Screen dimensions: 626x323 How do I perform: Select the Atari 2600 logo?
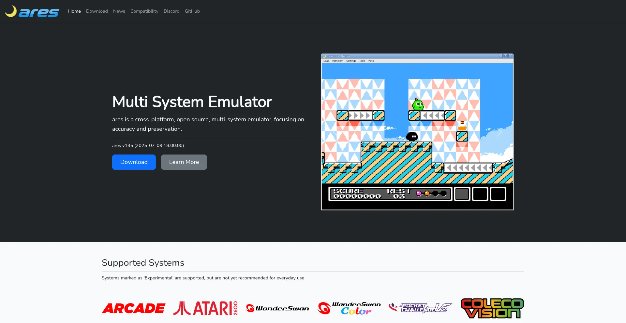(x=205, y=308)
